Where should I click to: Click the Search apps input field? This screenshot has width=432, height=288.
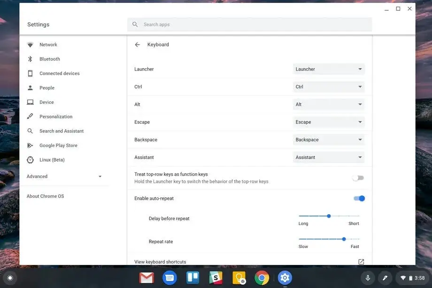(x=250, y=24)
